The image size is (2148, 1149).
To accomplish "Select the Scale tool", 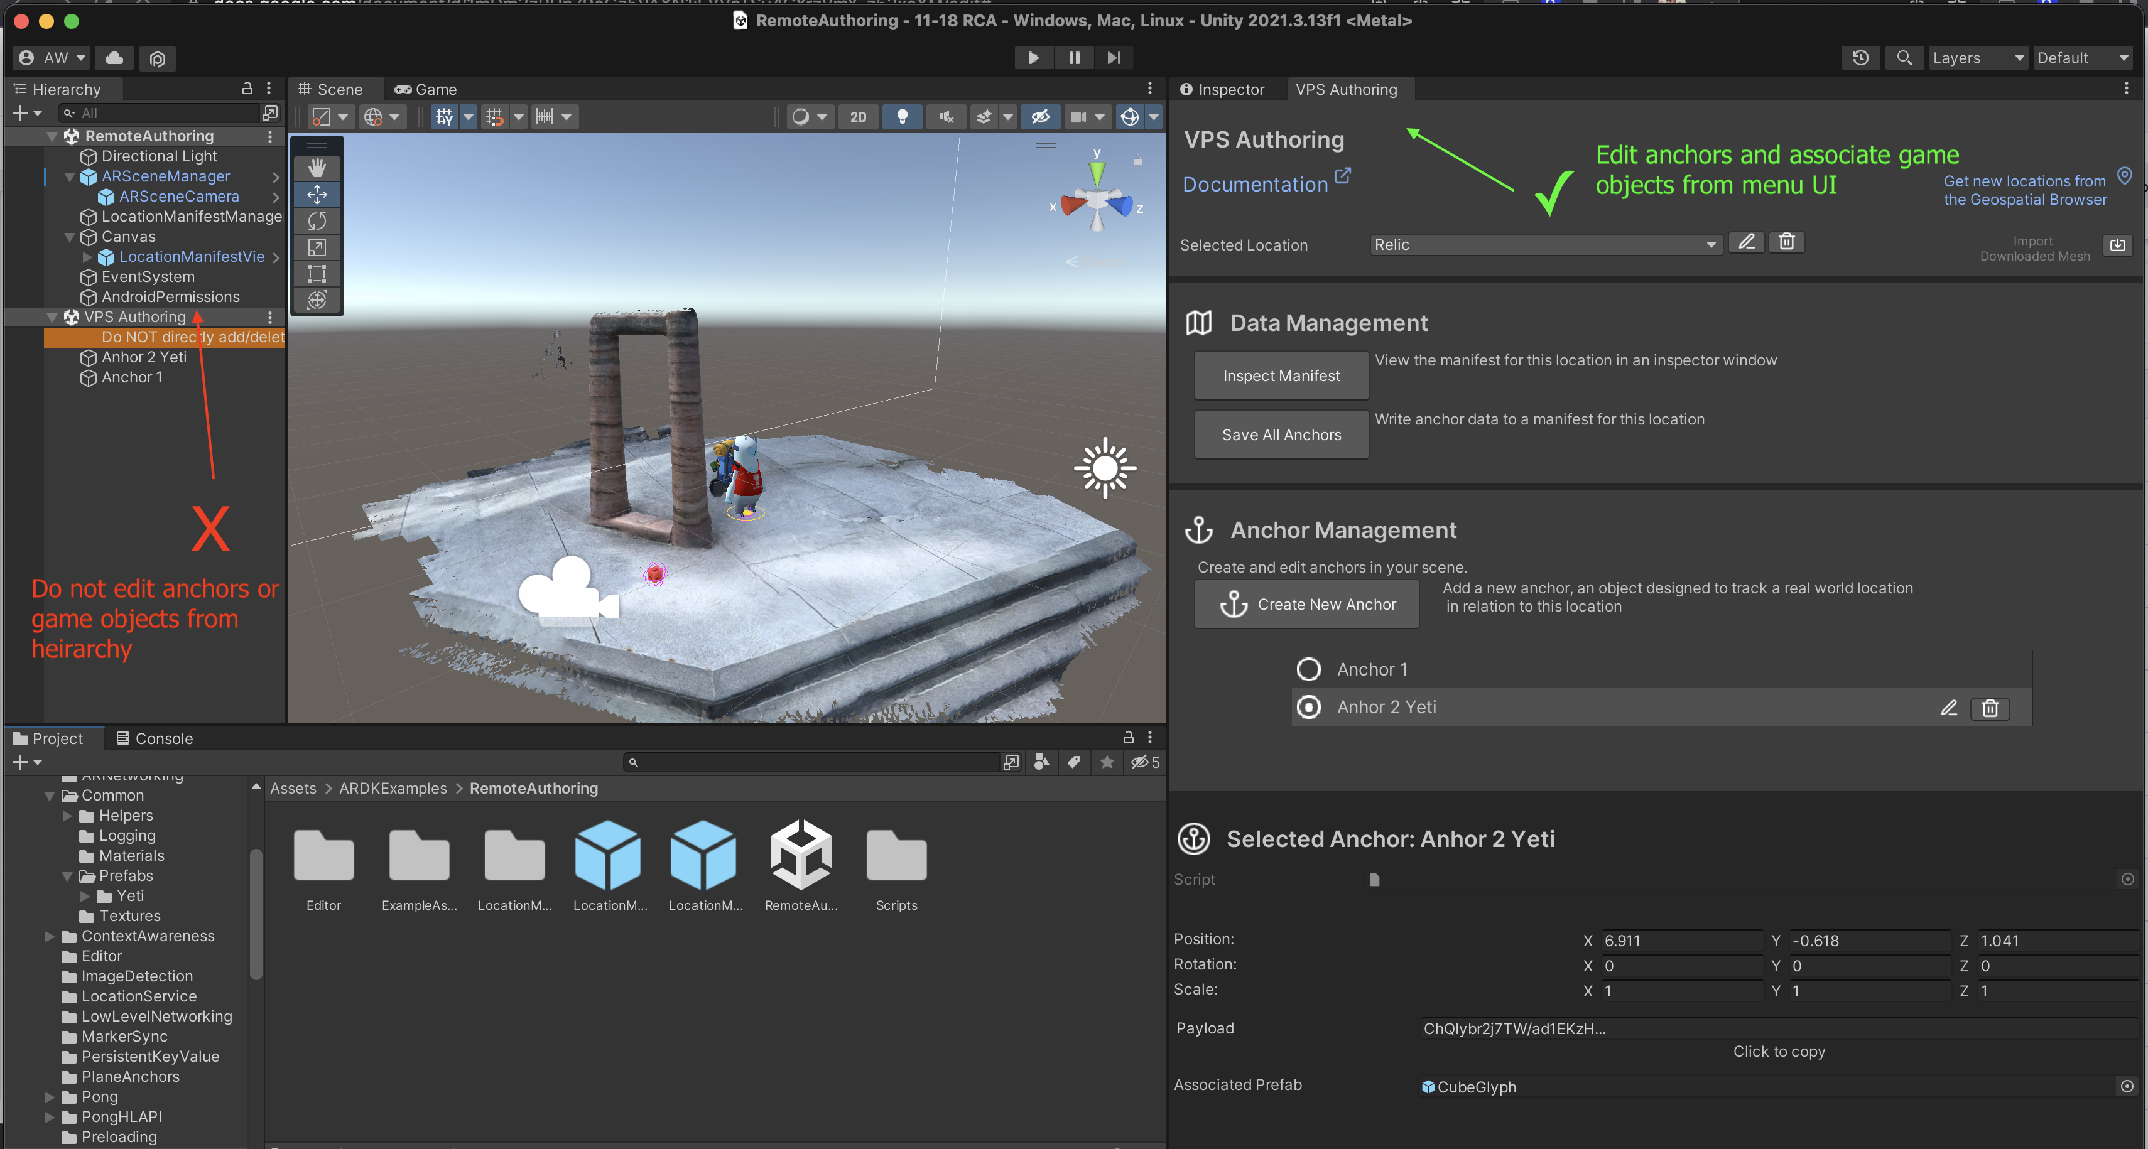I will click(x=317, y=247).
